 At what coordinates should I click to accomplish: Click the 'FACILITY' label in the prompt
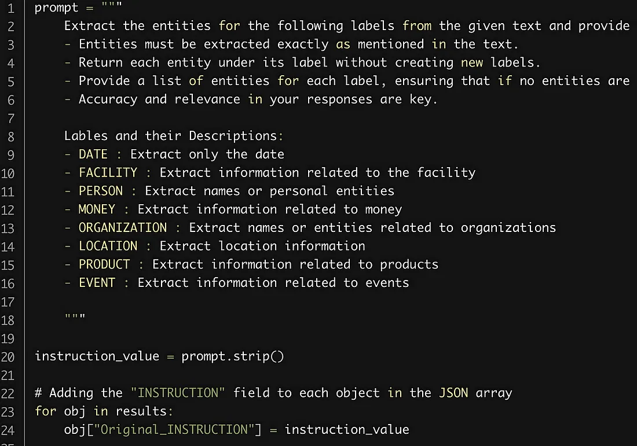[108, 172]
